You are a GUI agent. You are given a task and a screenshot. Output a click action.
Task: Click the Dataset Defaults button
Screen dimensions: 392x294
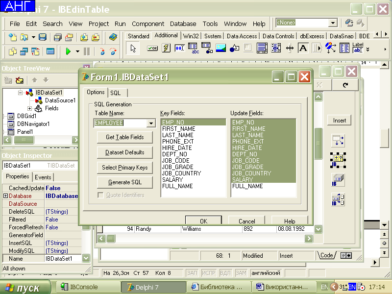[x=125, y=152]
